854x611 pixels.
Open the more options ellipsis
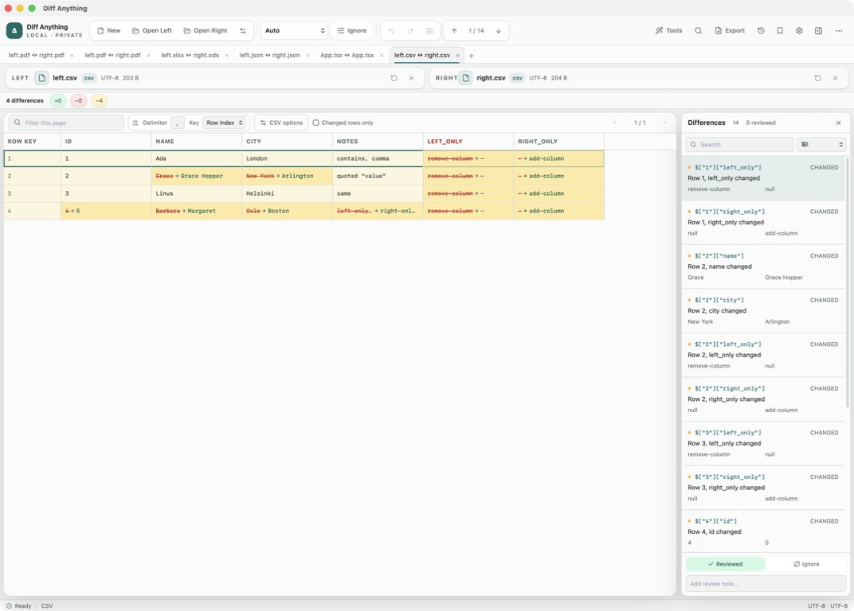(839, 30)
